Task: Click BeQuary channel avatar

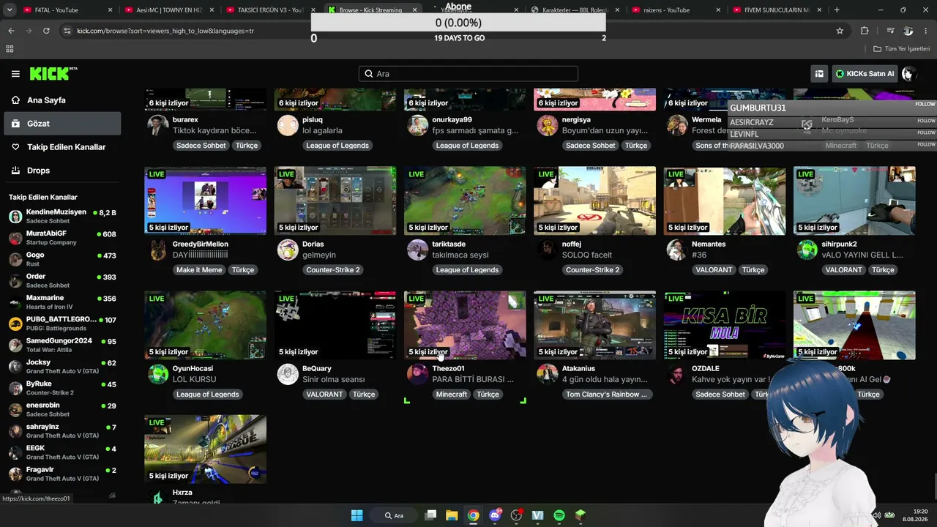Action: coord(288,374)
